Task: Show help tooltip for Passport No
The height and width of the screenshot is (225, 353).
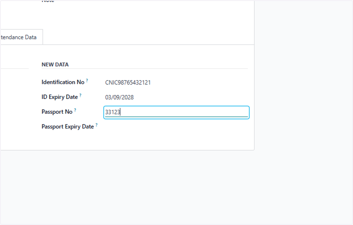Action: click(x=75, y=110)
